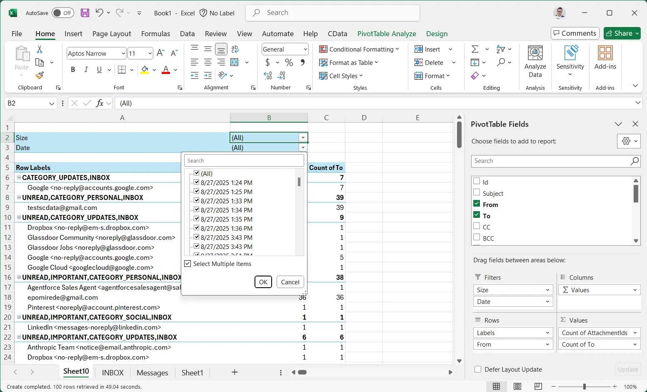Click the Merge and Center icon
This screenshot has width=647, height=392.
click(x=235, y=62)
